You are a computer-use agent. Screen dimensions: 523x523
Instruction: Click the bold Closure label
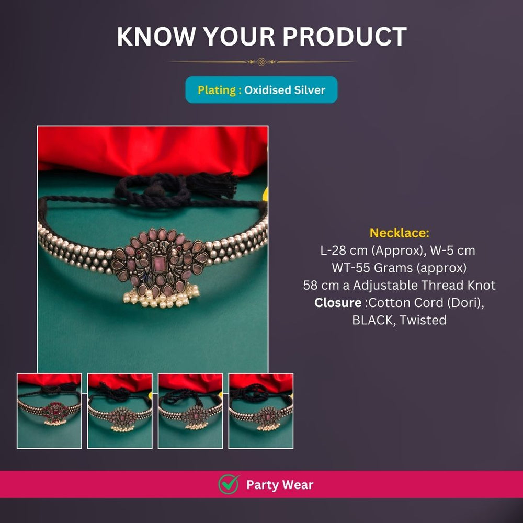pyautogui.click(x=338, y=302)
